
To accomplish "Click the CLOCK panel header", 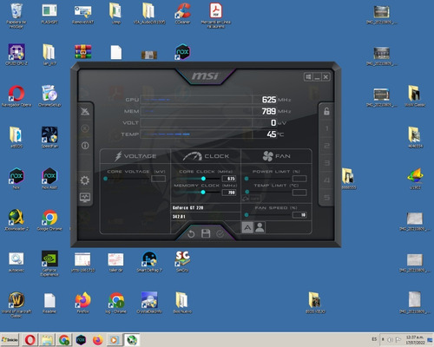I will tap(206, 156).
